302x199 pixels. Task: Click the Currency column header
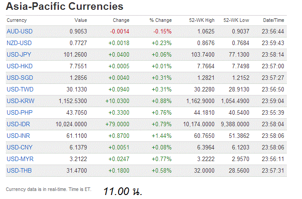(x=17, y=20)
